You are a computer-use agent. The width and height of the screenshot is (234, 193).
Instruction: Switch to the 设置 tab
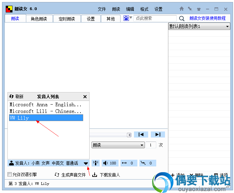tap(91, 19)
